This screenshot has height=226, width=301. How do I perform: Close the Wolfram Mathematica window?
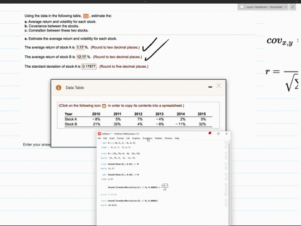tap(226, 134)
